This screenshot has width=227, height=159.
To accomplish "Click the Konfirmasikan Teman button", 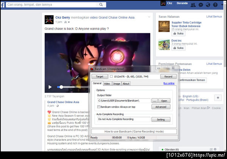I will [193, 80].
